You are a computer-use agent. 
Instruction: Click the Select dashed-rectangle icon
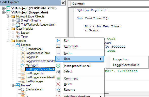click(58, 71)
